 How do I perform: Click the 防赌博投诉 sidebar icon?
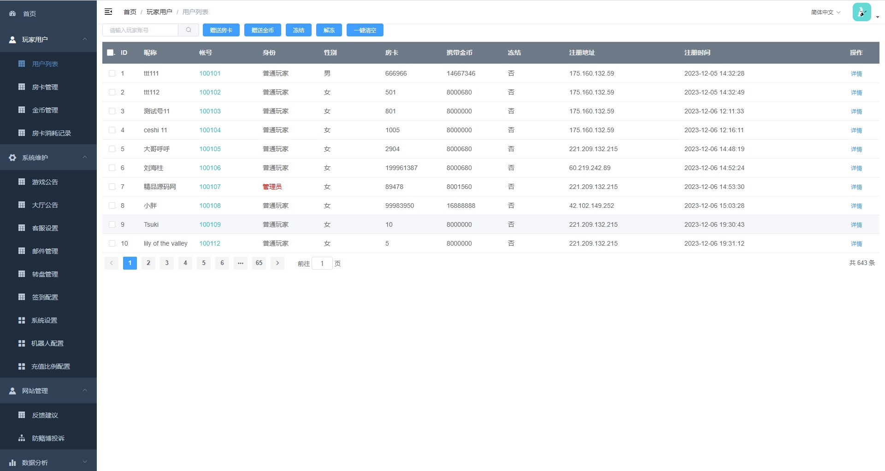coord(22,438)
